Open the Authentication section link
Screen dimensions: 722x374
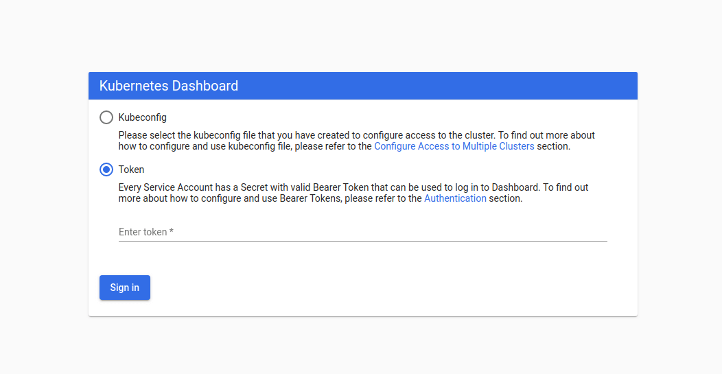[x=455, y=198]
